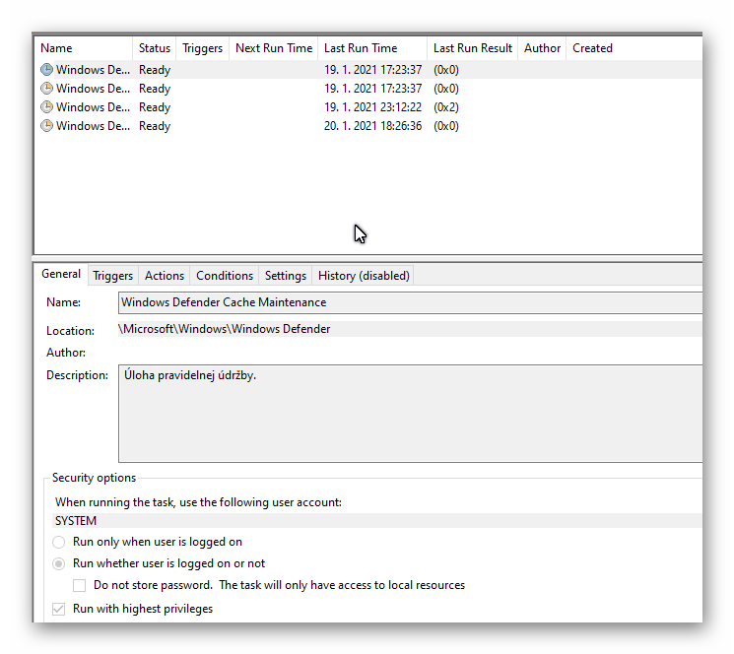Screen dimensions: 734x654
Task: Open the Triggers tab
Action: pyautogui.click(x=113, y=276)
